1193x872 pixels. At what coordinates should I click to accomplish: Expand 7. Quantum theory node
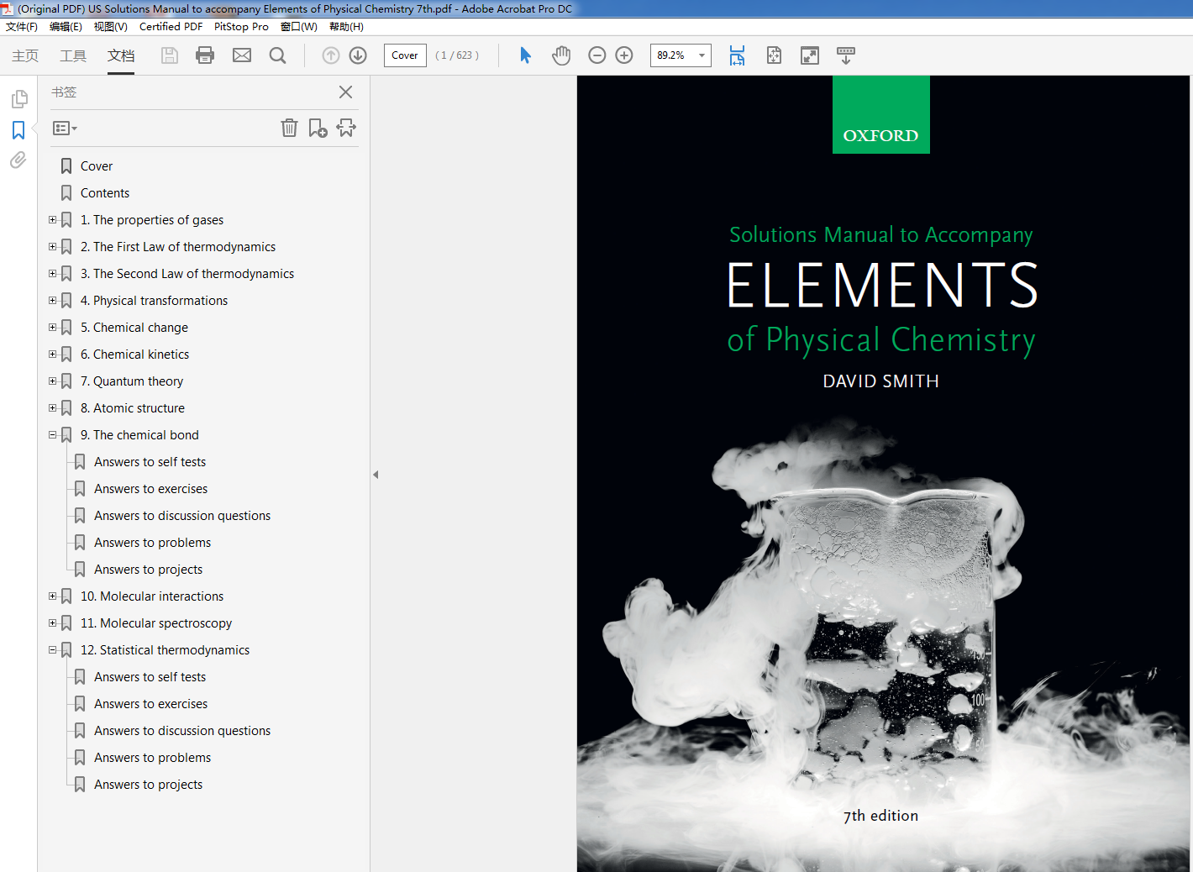(x=53, y=381)
